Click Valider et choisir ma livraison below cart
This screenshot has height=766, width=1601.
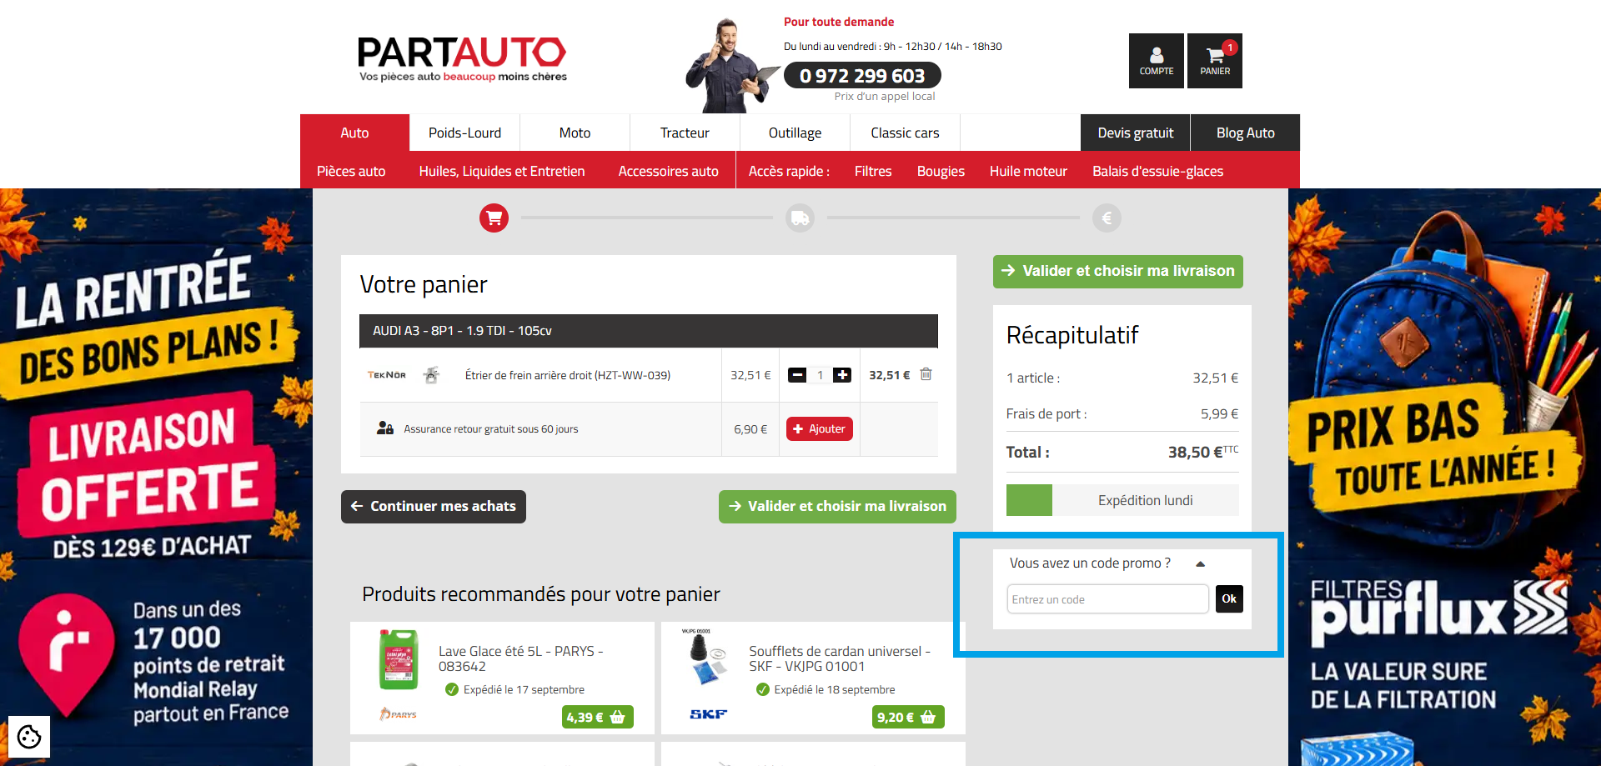point(837,507)
